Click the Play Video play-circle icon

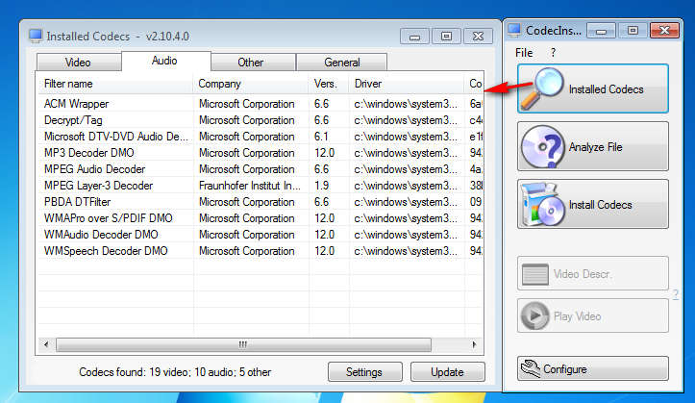click(x=534, y=315)
